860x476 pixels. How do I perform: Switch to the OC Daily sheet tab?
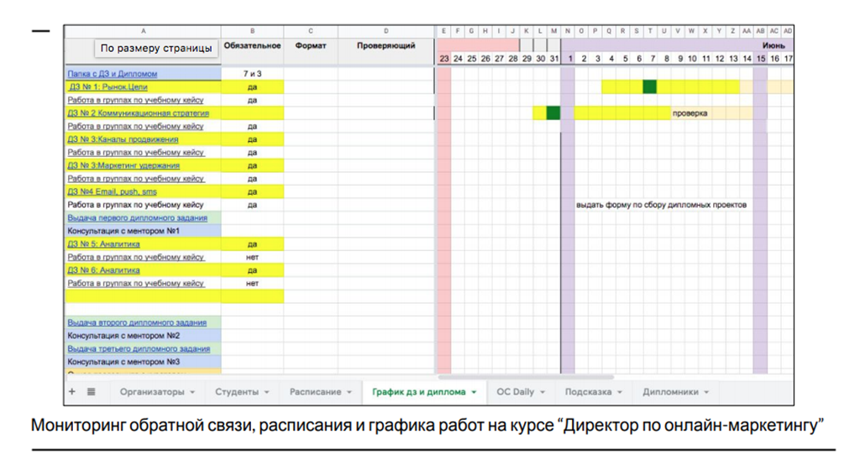pyautogui.click(x=515, y=392)
